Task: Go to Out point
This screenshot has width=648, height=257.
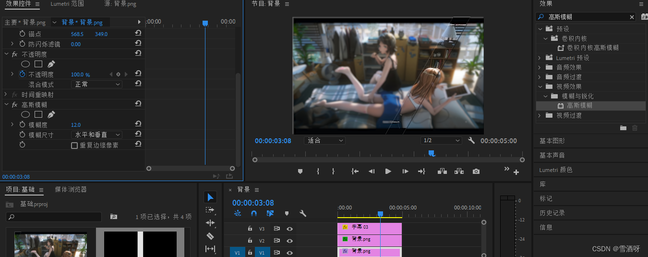Action: [x=421, y=171]
